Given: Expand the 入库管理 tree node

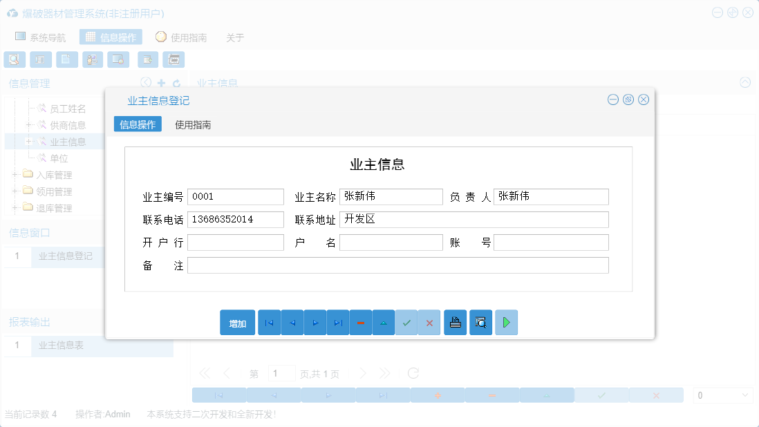Looking at the screenshot, I should (15, 174).
